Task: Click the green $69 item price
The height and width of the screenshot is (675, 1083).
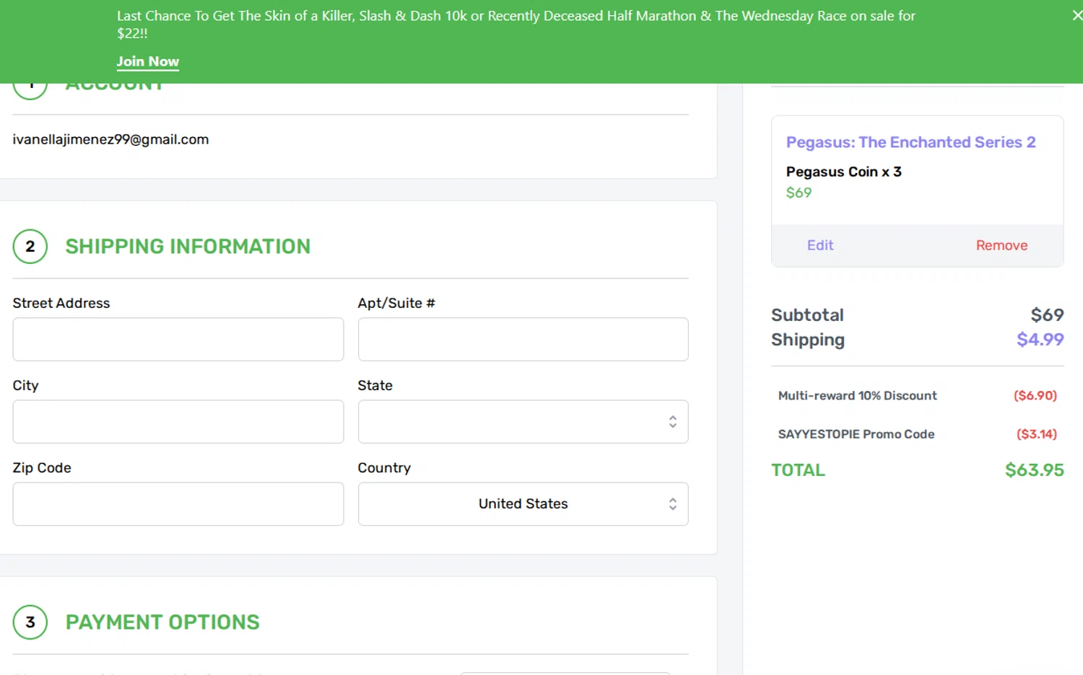Action: pyautogui.click(x=799, y=193)
